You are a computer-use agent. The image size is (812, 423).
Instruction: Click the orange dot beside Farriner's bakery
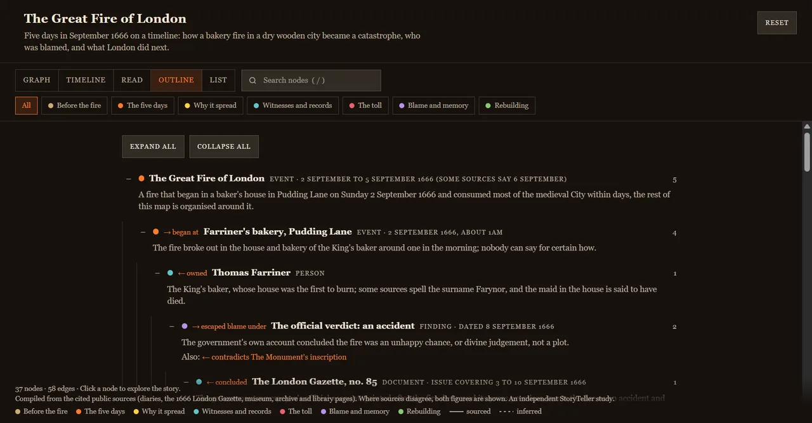click(x=156, y=231)
